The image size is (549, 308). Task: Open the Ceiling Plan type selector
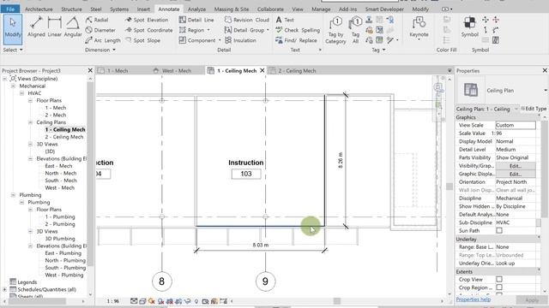[501, 91]
